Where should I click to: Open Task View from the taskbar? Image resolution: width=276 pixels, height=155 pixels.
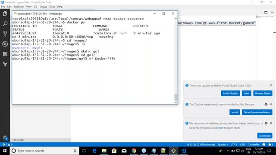click(84, 151)
